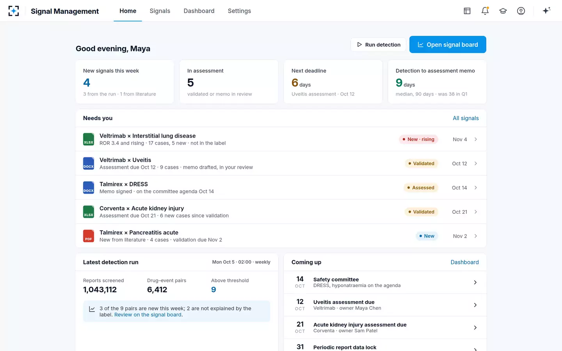Open the All signals link
This screenshot has height=351, width=562.
pos(466,118)
